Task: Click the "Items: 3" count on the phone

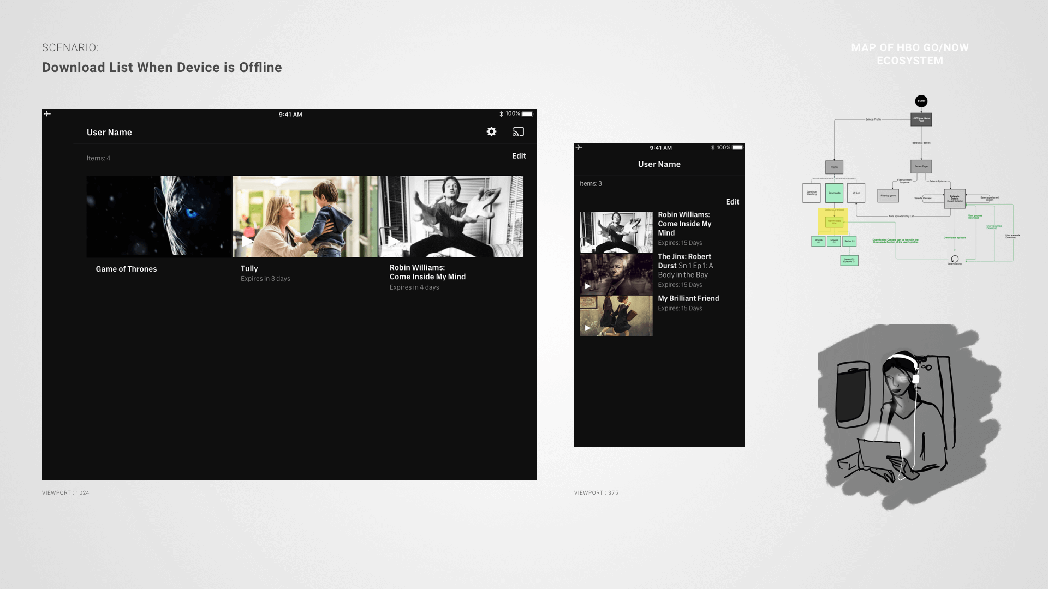Action: pyautogui.click(x=591, y=184)
